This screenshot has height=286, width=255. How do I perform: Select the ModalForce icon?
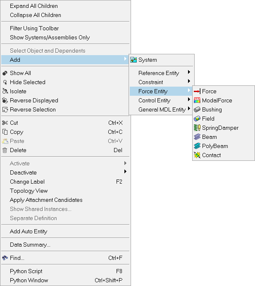pos(197,101)
